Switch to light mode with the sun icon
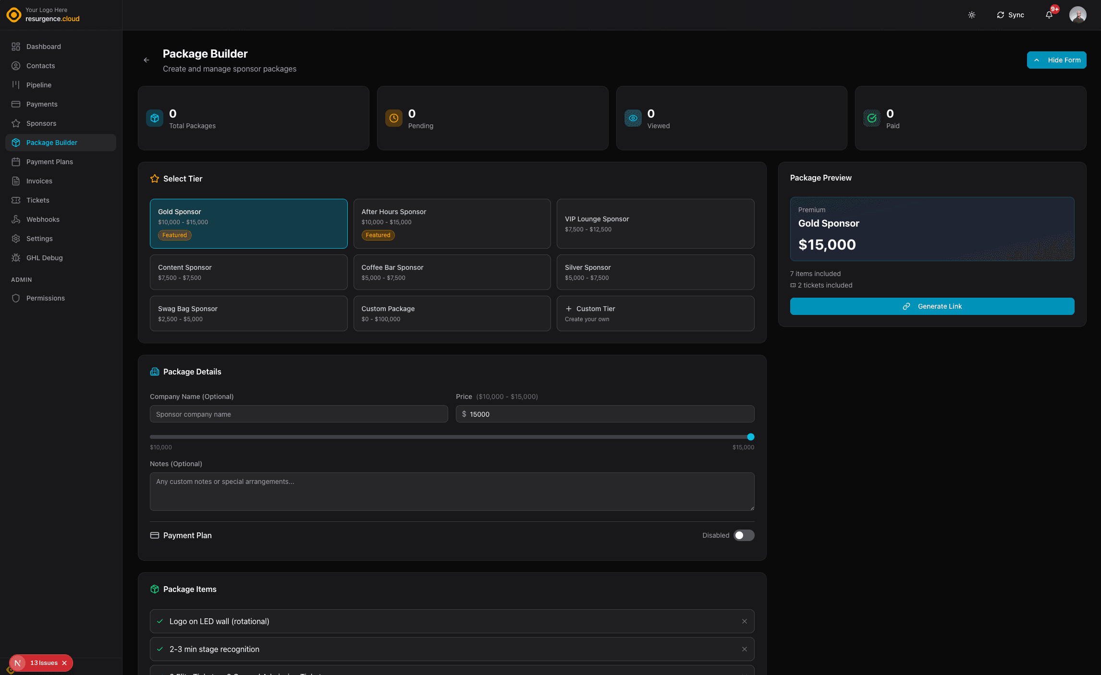The image size is (1101, 675). tap(971, 15)
